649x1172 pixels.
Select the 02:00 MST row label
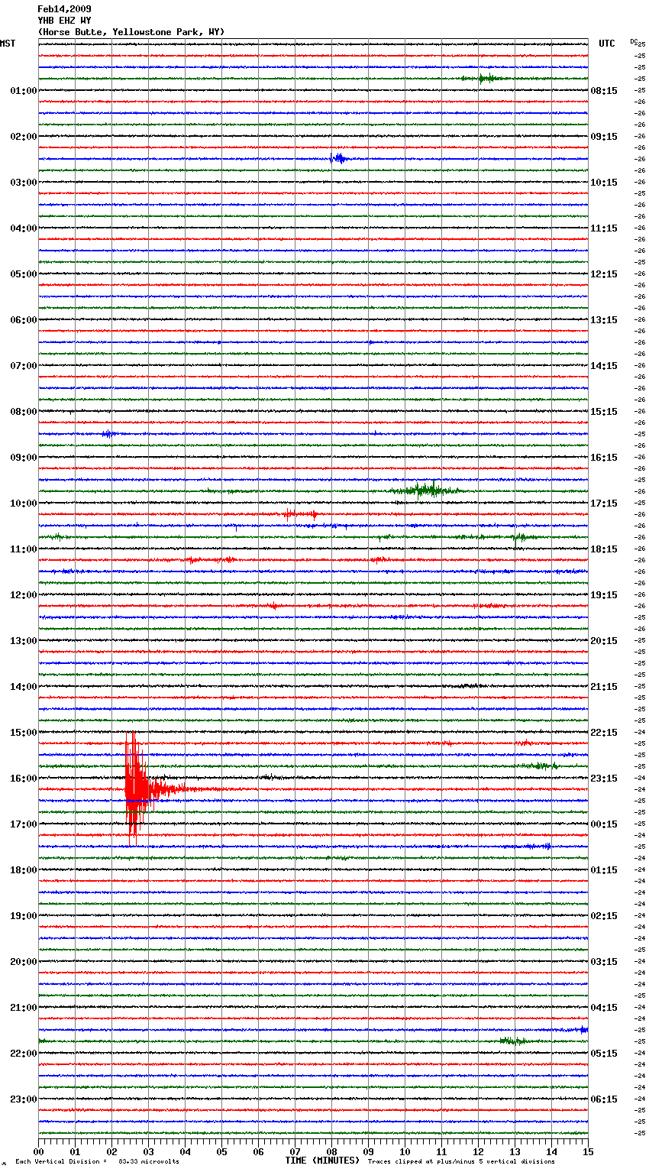pyautogui.click(x=24, y=137)
